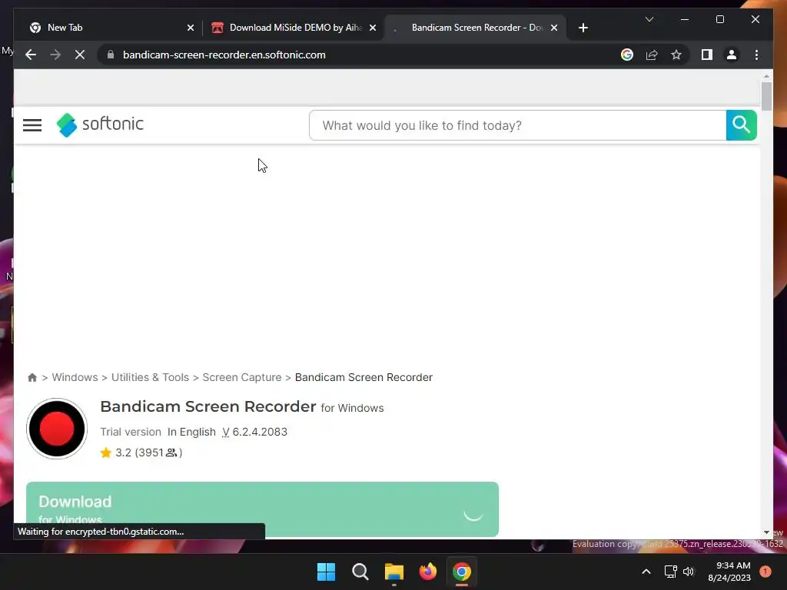Click the network icon in the system tray
The image size is (787, 590).
click(x=670, y=572)
